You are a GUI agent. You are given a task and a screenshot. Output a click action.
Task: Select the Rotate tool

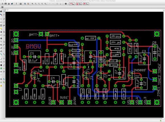click(4, 22)
